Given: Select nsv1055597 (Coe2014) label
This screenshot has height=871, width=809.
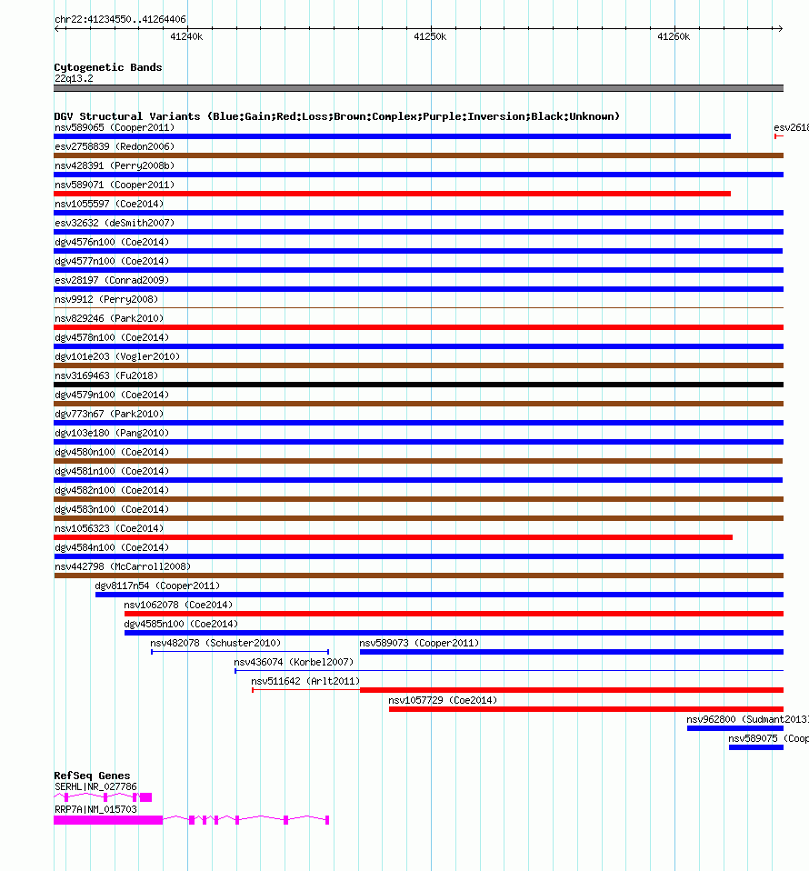Looking at the screenshot, I should pos(109,204).
